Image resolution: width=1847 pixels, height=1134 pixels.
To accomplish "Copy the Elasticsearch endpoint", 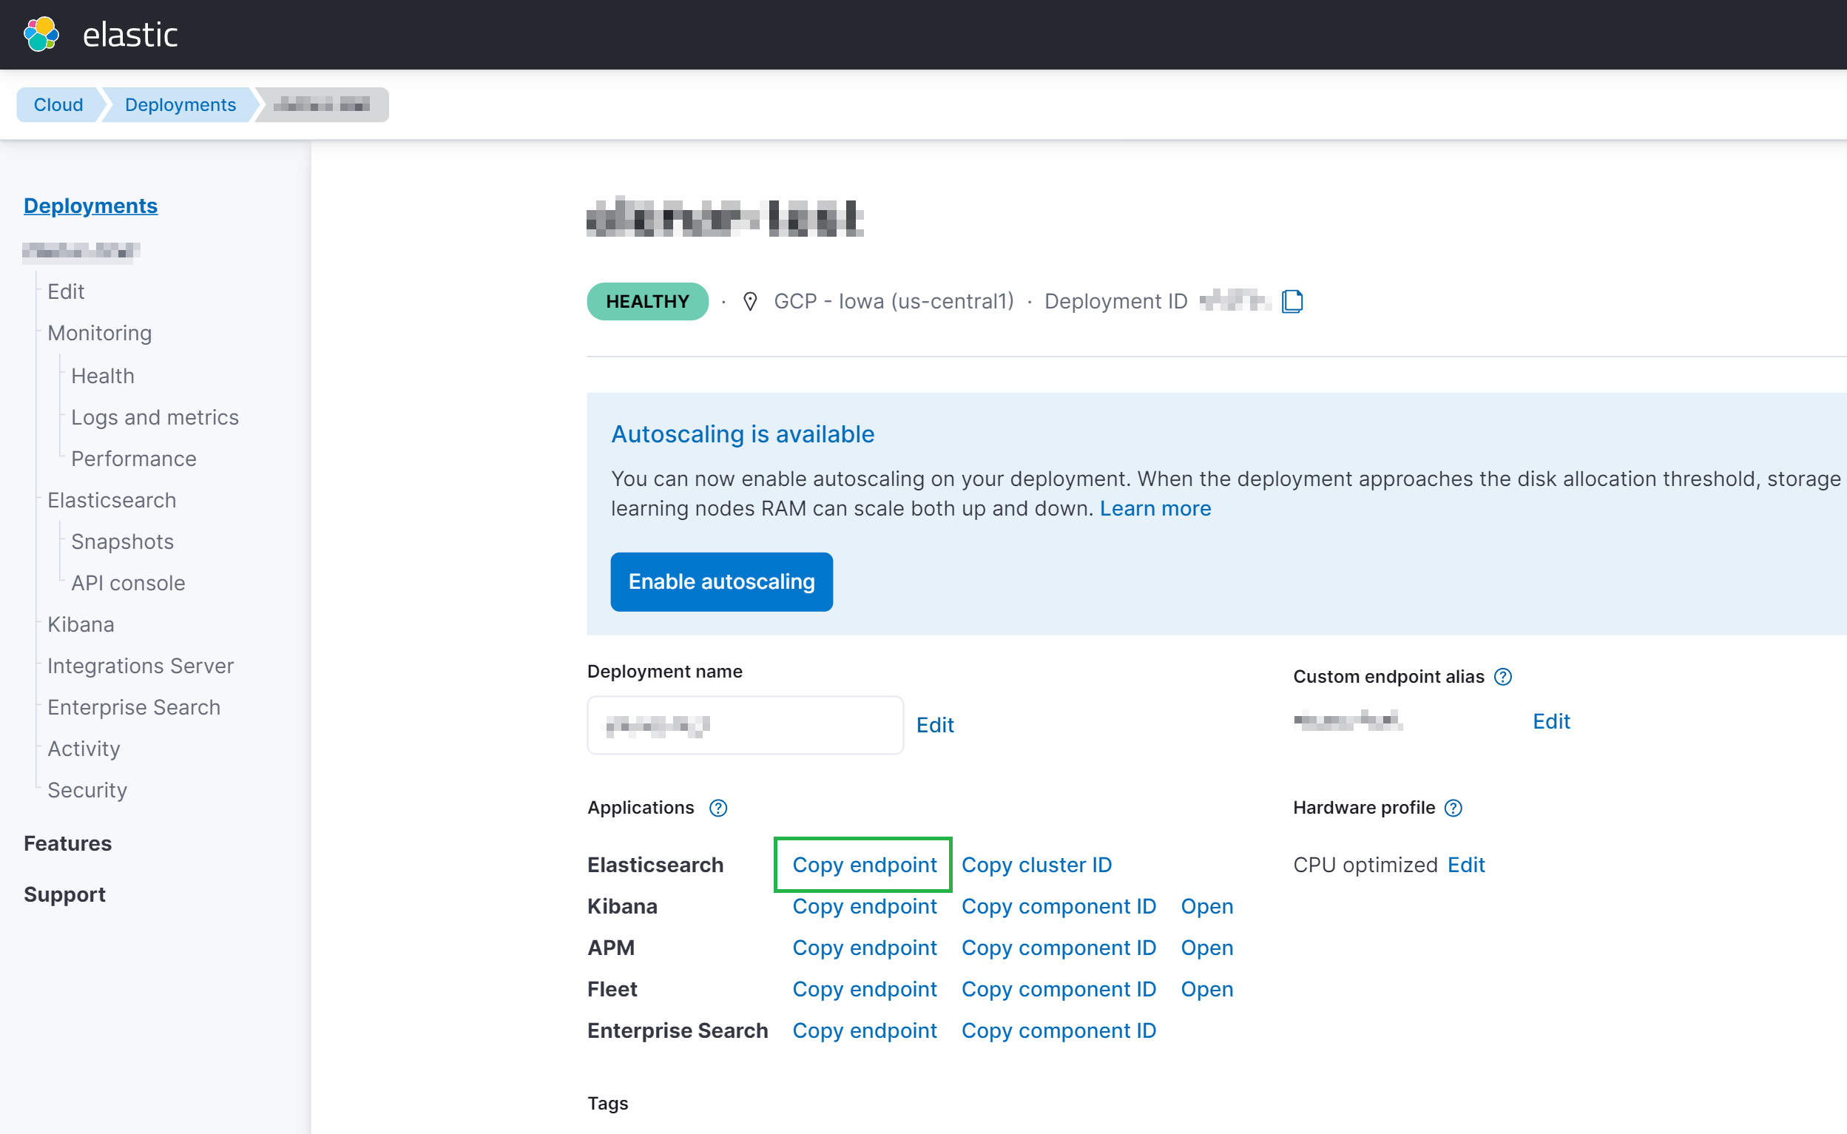I will point(864,865).
